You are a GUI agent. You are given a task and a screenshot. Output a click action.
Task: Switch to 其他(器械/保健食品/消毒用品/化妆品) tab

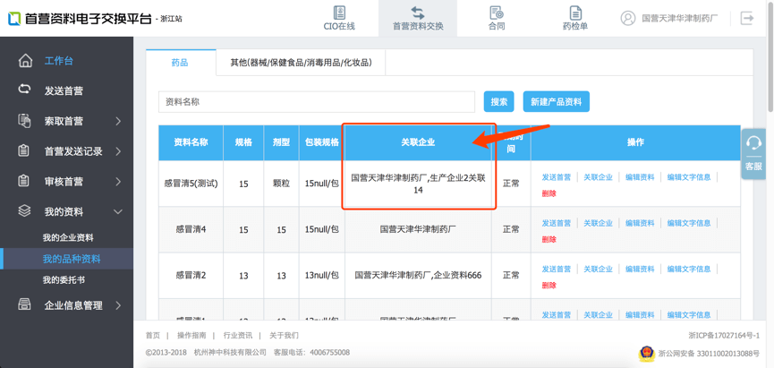click(301, 63)
